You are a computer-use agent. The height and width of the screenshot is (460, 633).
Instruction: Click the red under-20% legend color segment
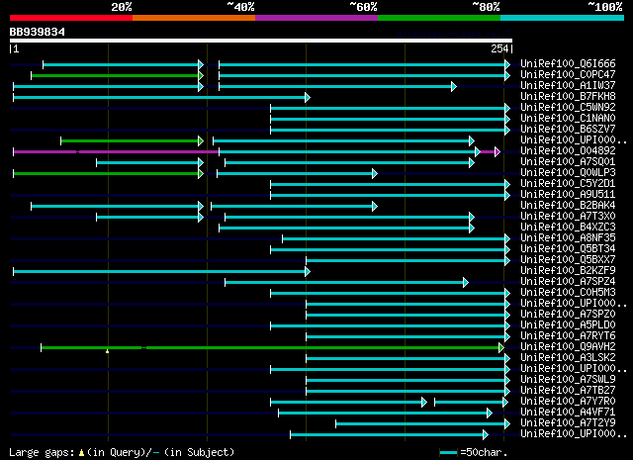coord(71,18)
